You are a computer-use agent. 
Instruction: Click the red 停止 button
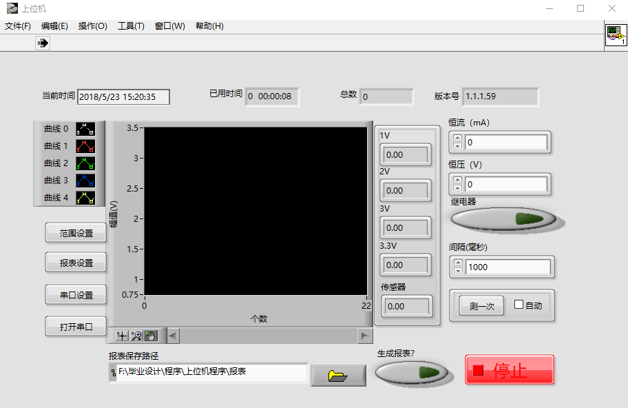(510, 369)
